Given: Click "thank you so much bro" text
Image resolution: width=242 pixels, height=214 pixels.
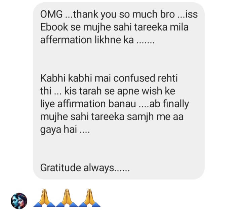Looking at the screenshot, I should pyautogui.click(x=124, y=15).
